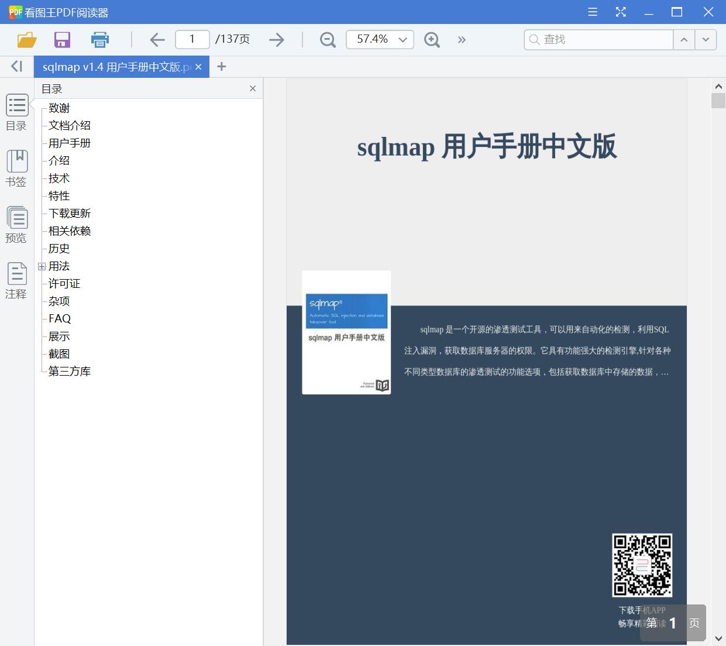Zoom in on the page

pos(432,39)
